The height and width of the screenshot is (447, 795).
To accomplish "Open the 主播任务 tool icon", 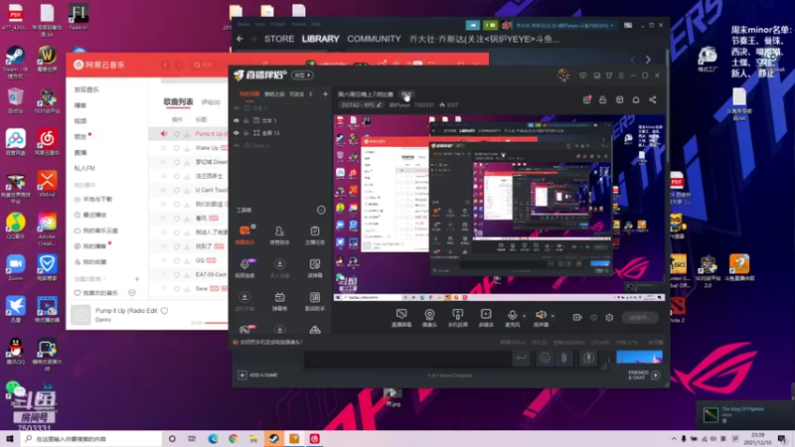I will click(x=315, y=234).
